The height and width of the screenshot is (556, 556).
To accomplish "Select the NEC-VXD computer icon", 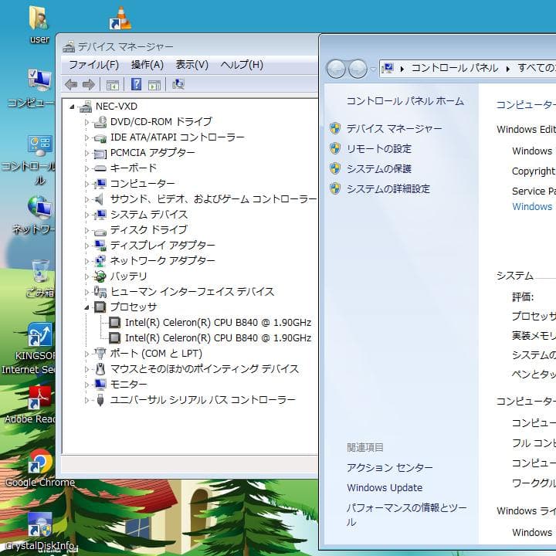I will click(85, 107).
